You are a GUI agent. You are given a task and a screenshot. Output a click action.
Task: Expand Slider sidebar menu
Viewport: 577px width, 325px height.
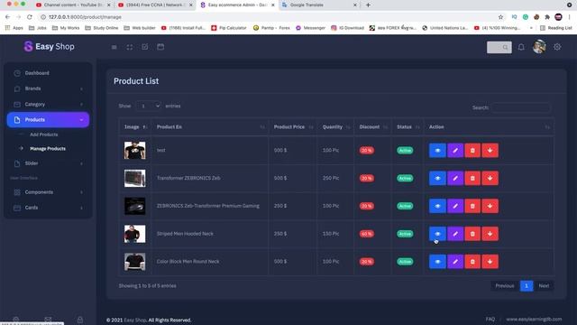tap(48, 163)
